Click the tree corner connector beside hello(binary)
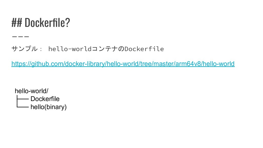263x148 pixels. tap(23, 105)
